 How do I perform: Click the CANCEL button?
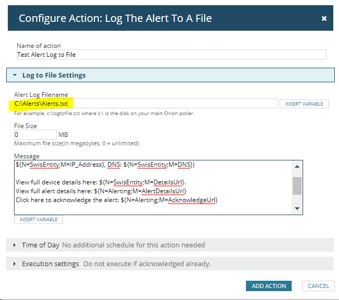pyautogui.click(x=318, y=286)
